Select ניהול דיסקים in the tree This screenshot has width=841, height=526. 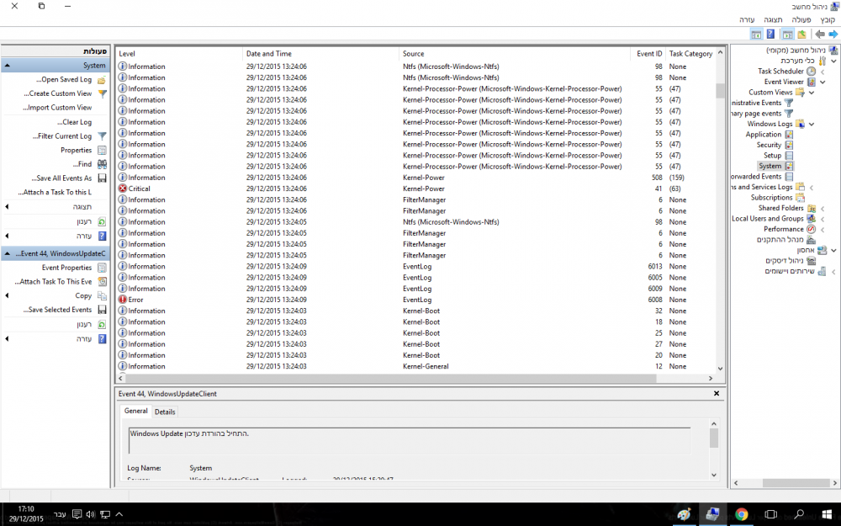785,261
